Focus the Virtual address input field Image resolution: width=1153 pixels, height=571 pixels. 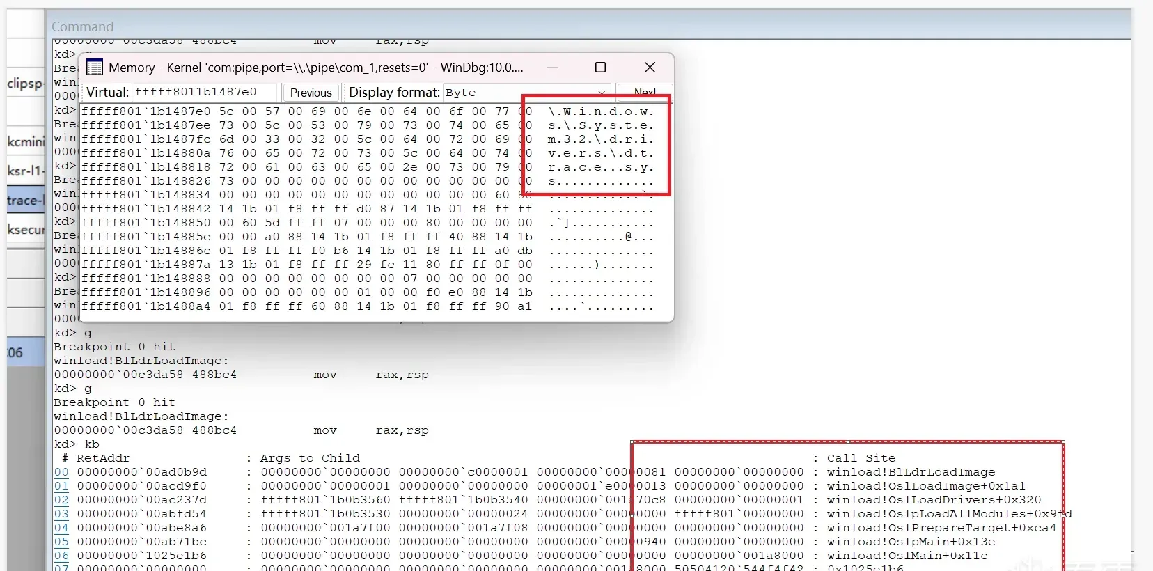205,92
